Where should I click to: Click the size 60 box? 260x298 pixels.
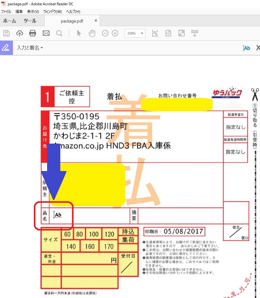click(67, 234)
